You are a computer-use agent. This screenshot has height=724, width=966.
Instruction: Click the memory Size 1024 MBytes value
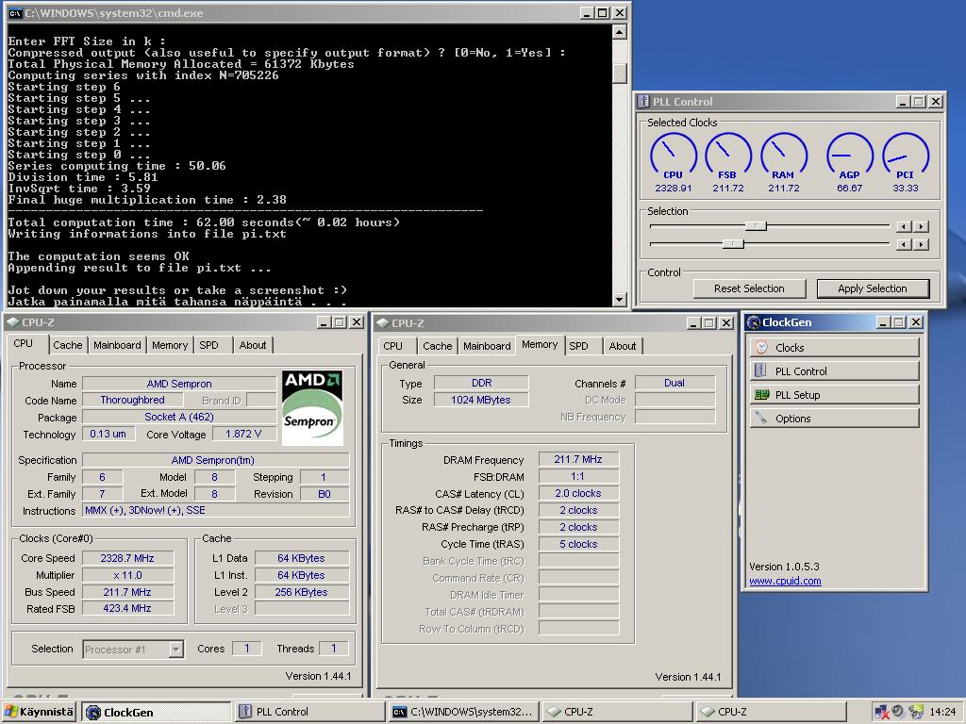[x=481, y=400]
